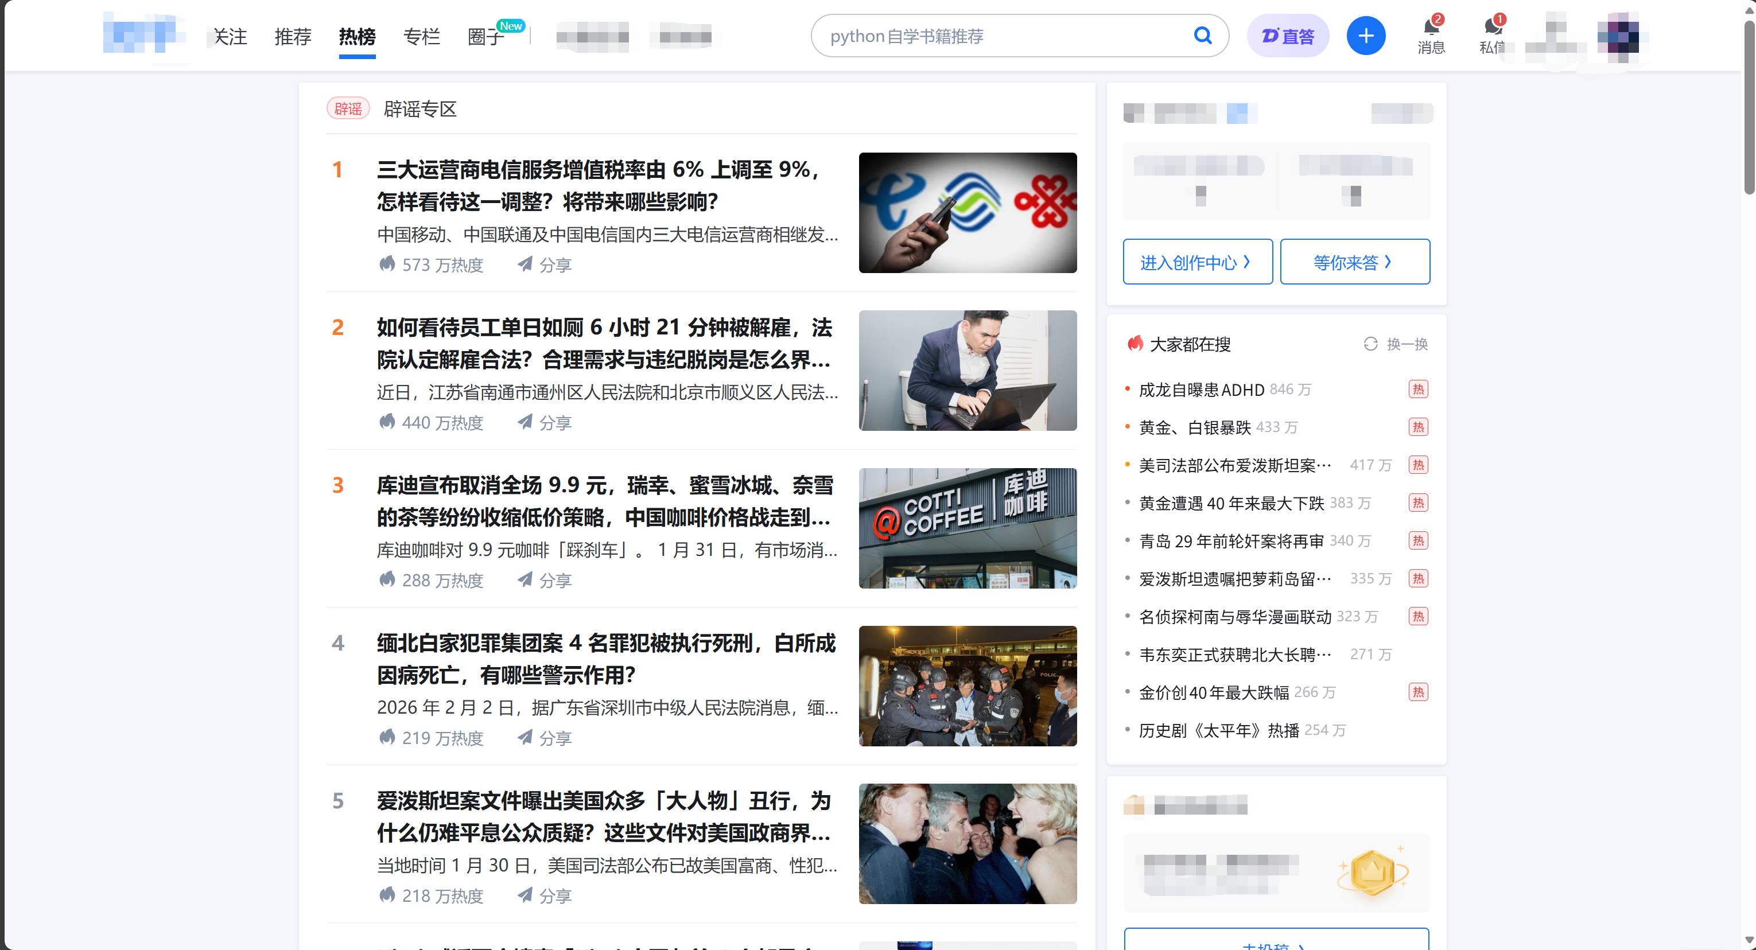
Task: Switch to the 推荐 tab
Action: (293, 37)
